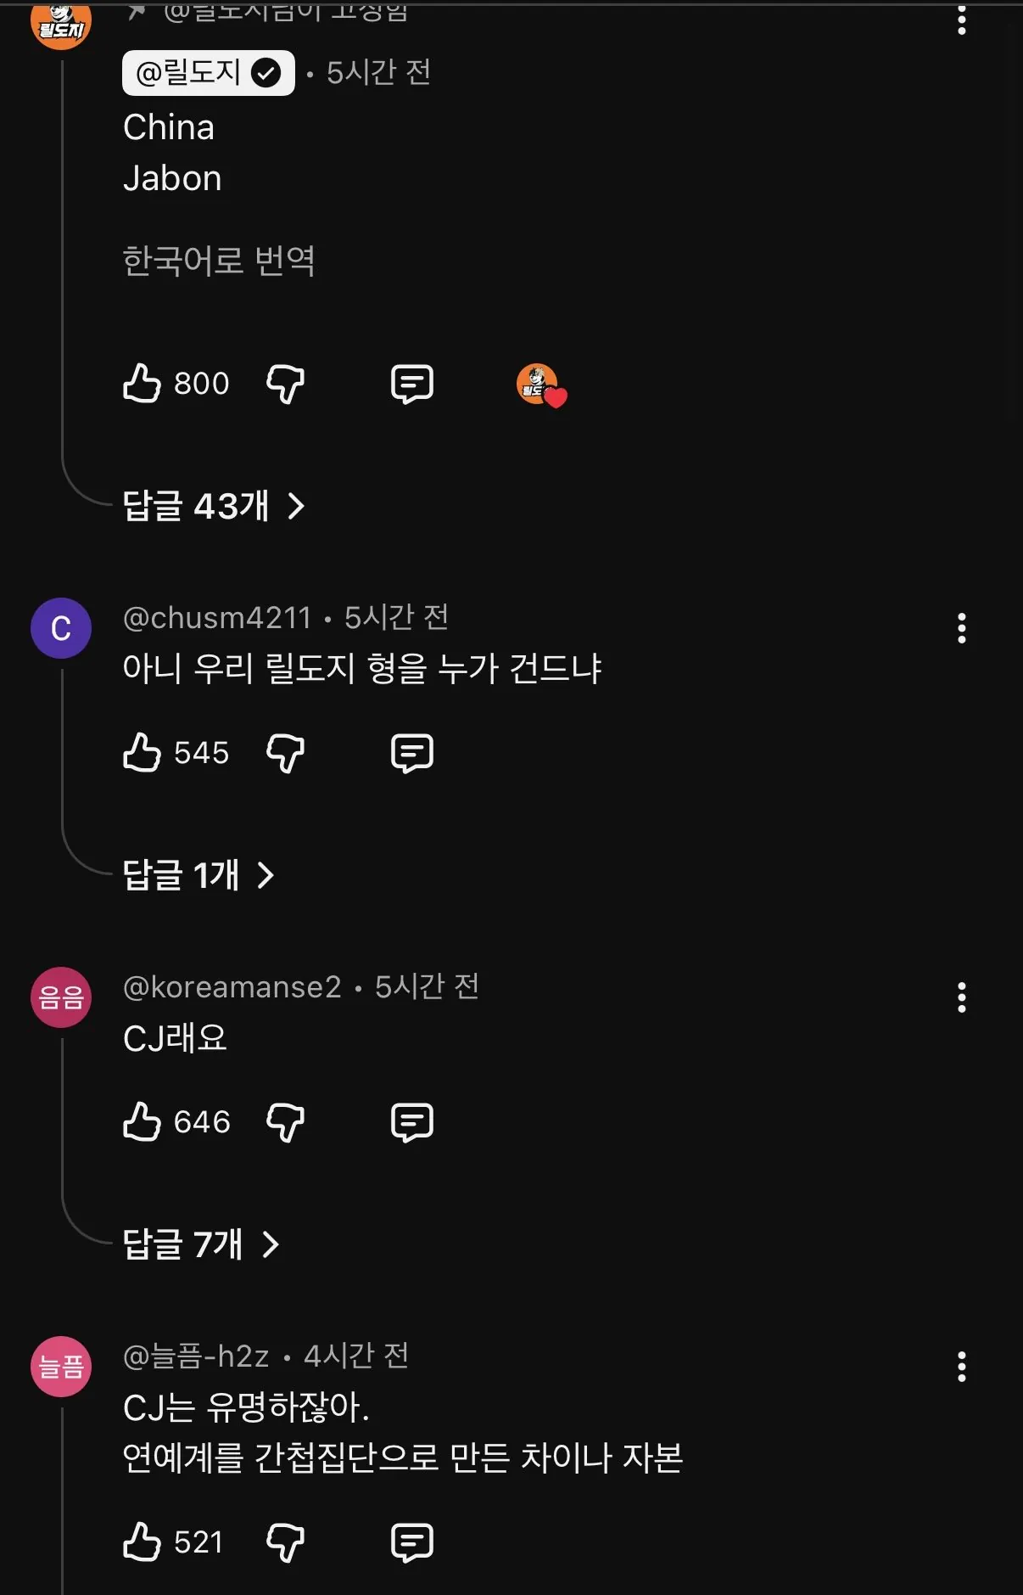Like the @늘픔-h2z comment

coord(143,1542)
